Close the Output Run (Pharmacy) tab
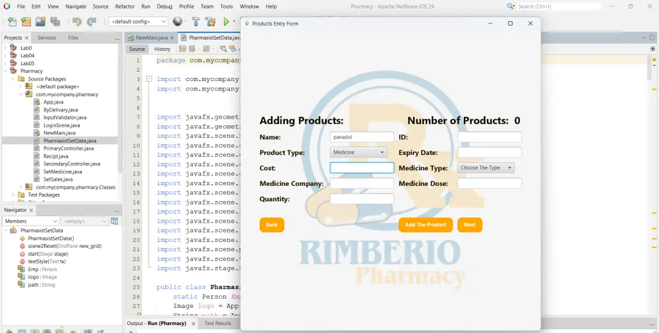659x333 pixels. (x=193, y=324)
